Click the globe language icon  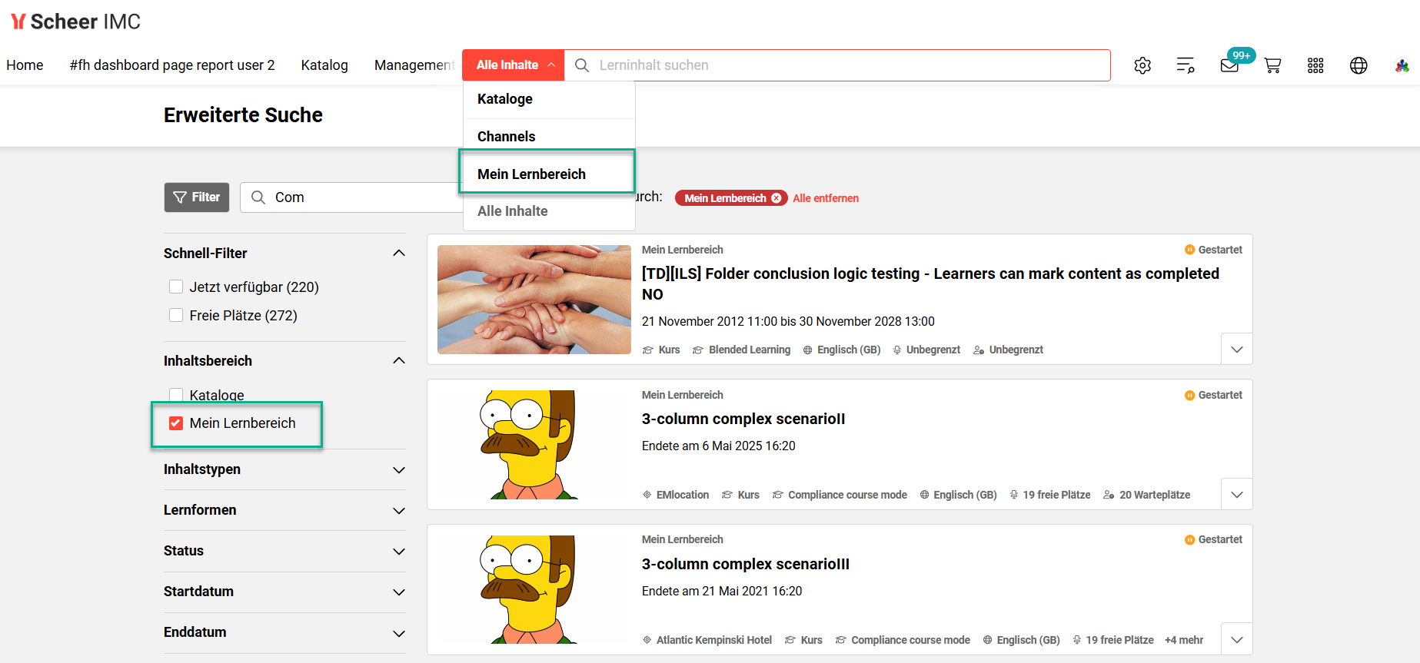coord(1358,65)
